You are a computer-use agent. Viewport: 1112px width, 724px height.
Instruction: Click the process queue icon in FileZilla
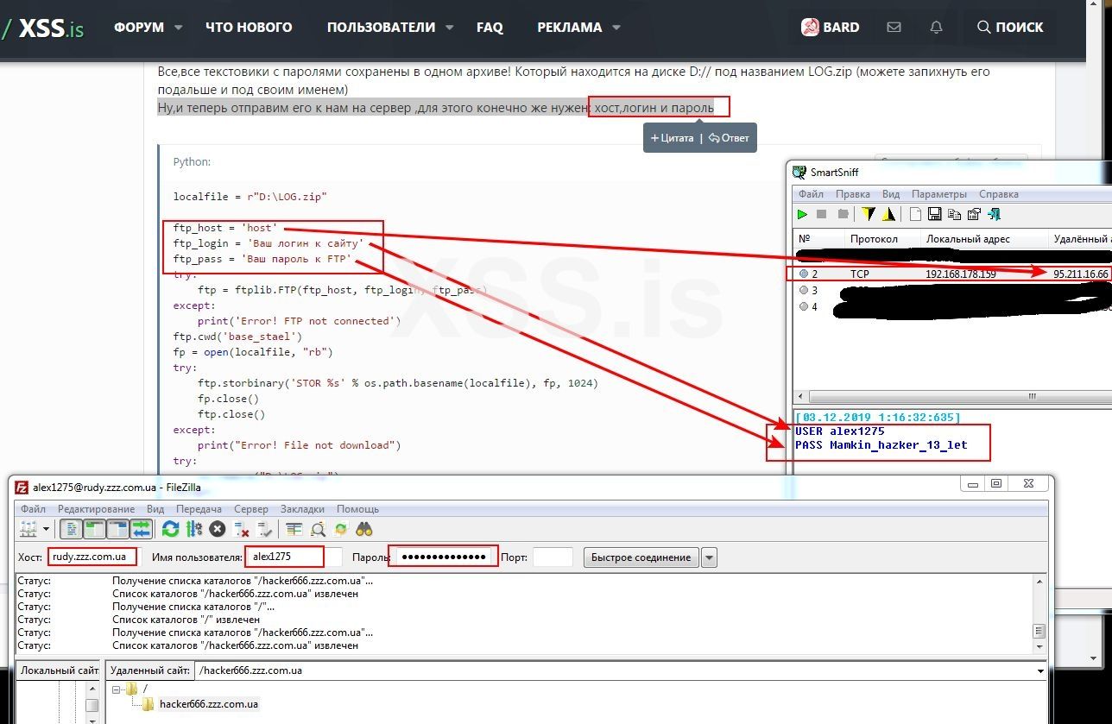coord(194,529)
